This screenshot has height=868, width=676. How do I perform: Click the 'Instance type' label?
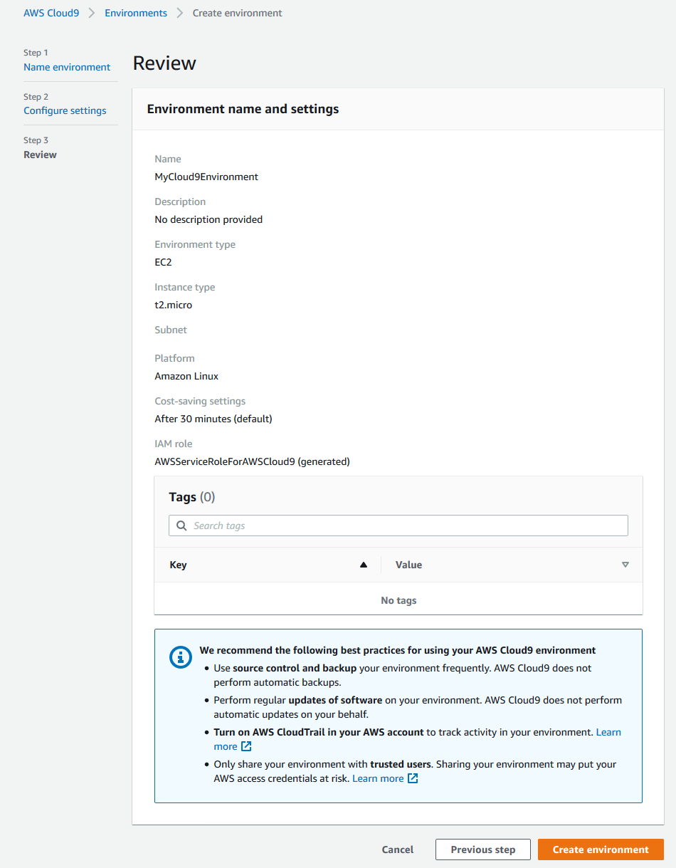tap(184, 287)
